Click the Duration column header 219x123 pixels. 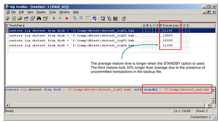pos(171,25)
